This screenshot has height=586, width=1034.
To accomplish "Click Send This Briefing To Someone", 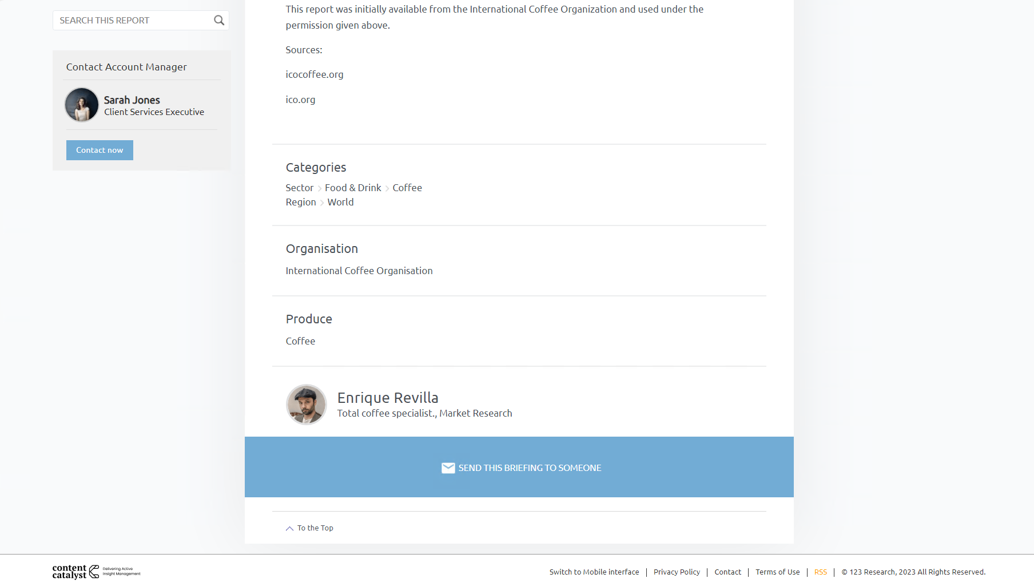I will coord(530,468).
